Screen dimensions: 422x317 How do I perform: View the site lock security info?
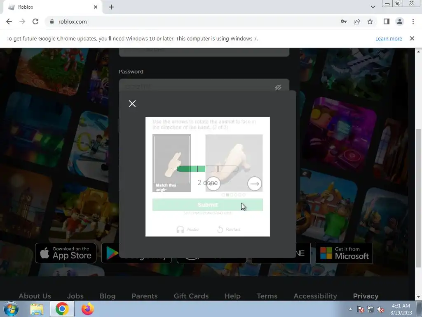pyautogui.click(x=52, y=21)
